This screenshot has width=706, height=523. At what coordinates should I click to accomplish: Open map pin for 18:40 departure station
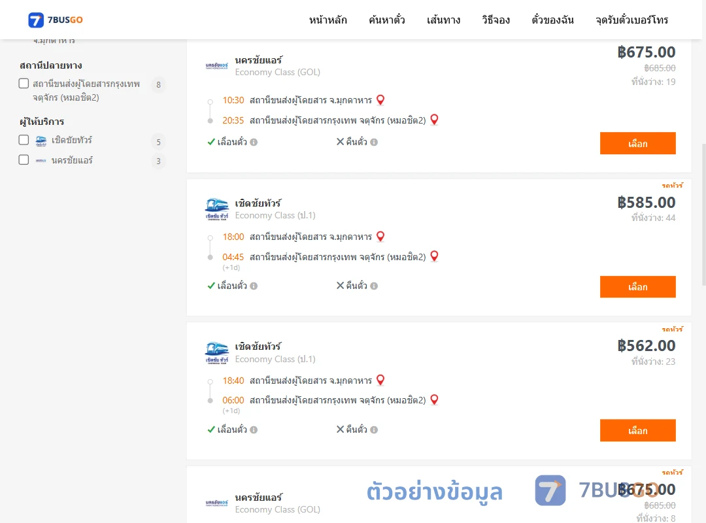(380, 380)
